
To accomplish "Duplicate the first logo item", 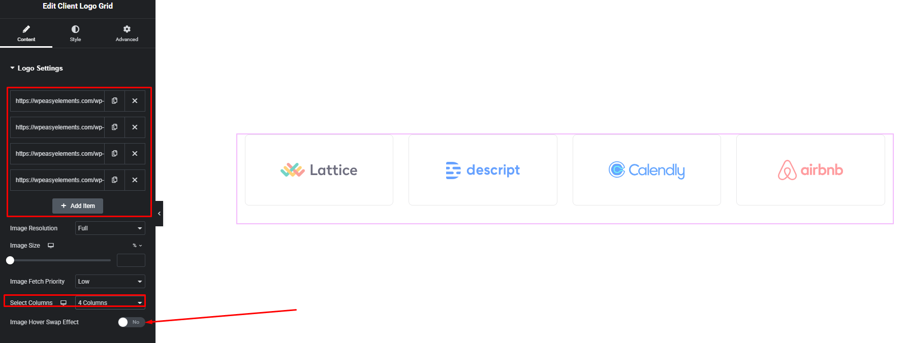I will point(114,101).
